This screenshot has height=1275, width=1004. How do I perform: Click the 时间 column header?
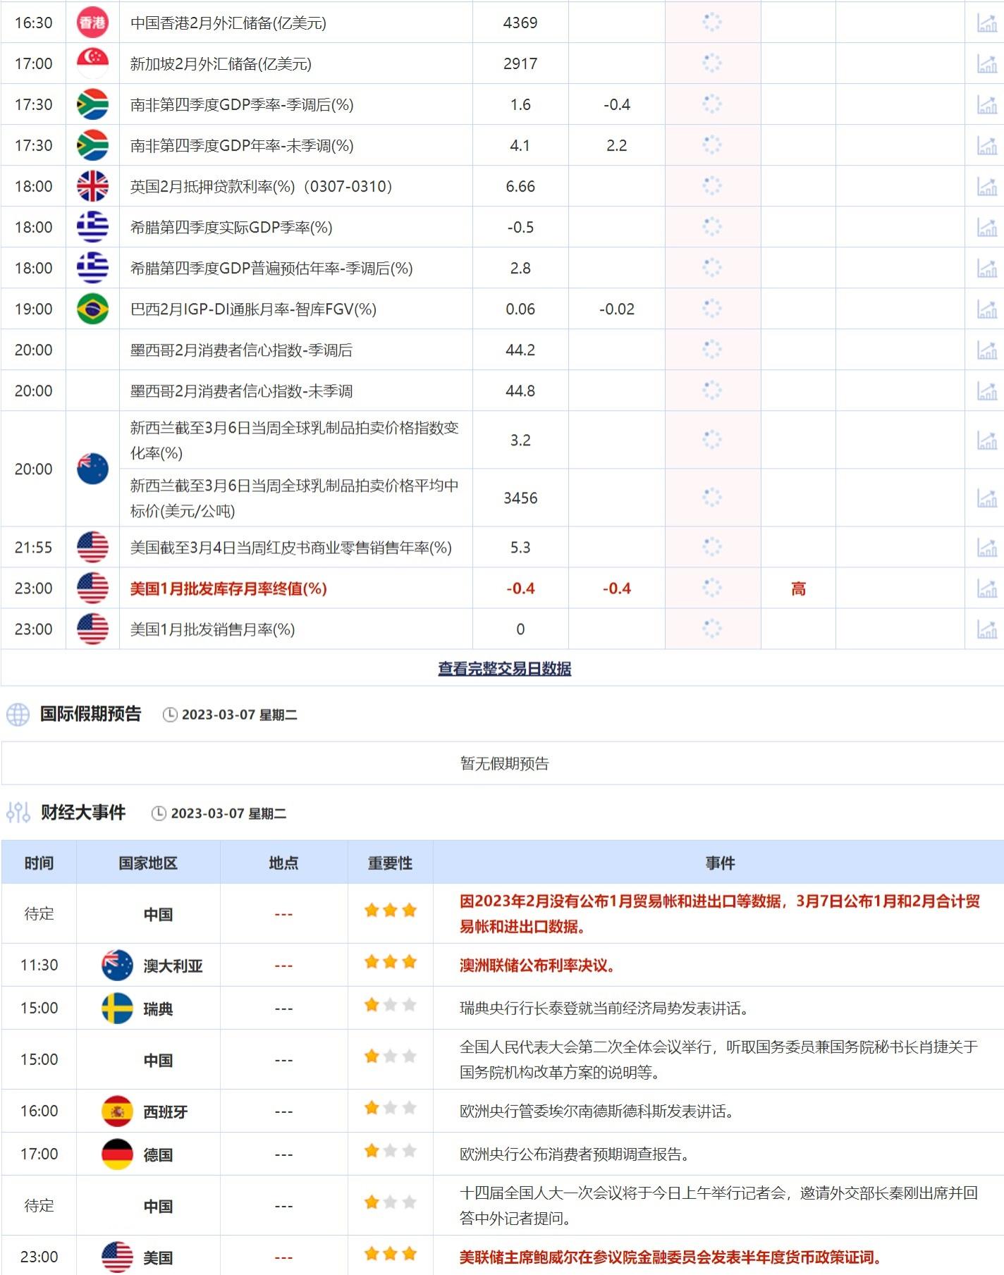[39, 863]
